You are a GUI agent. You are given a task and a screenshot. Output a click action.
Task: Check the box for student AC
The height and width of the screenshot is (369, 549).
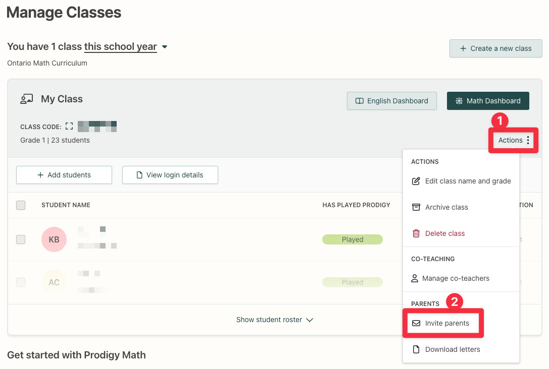click(21, 282)
